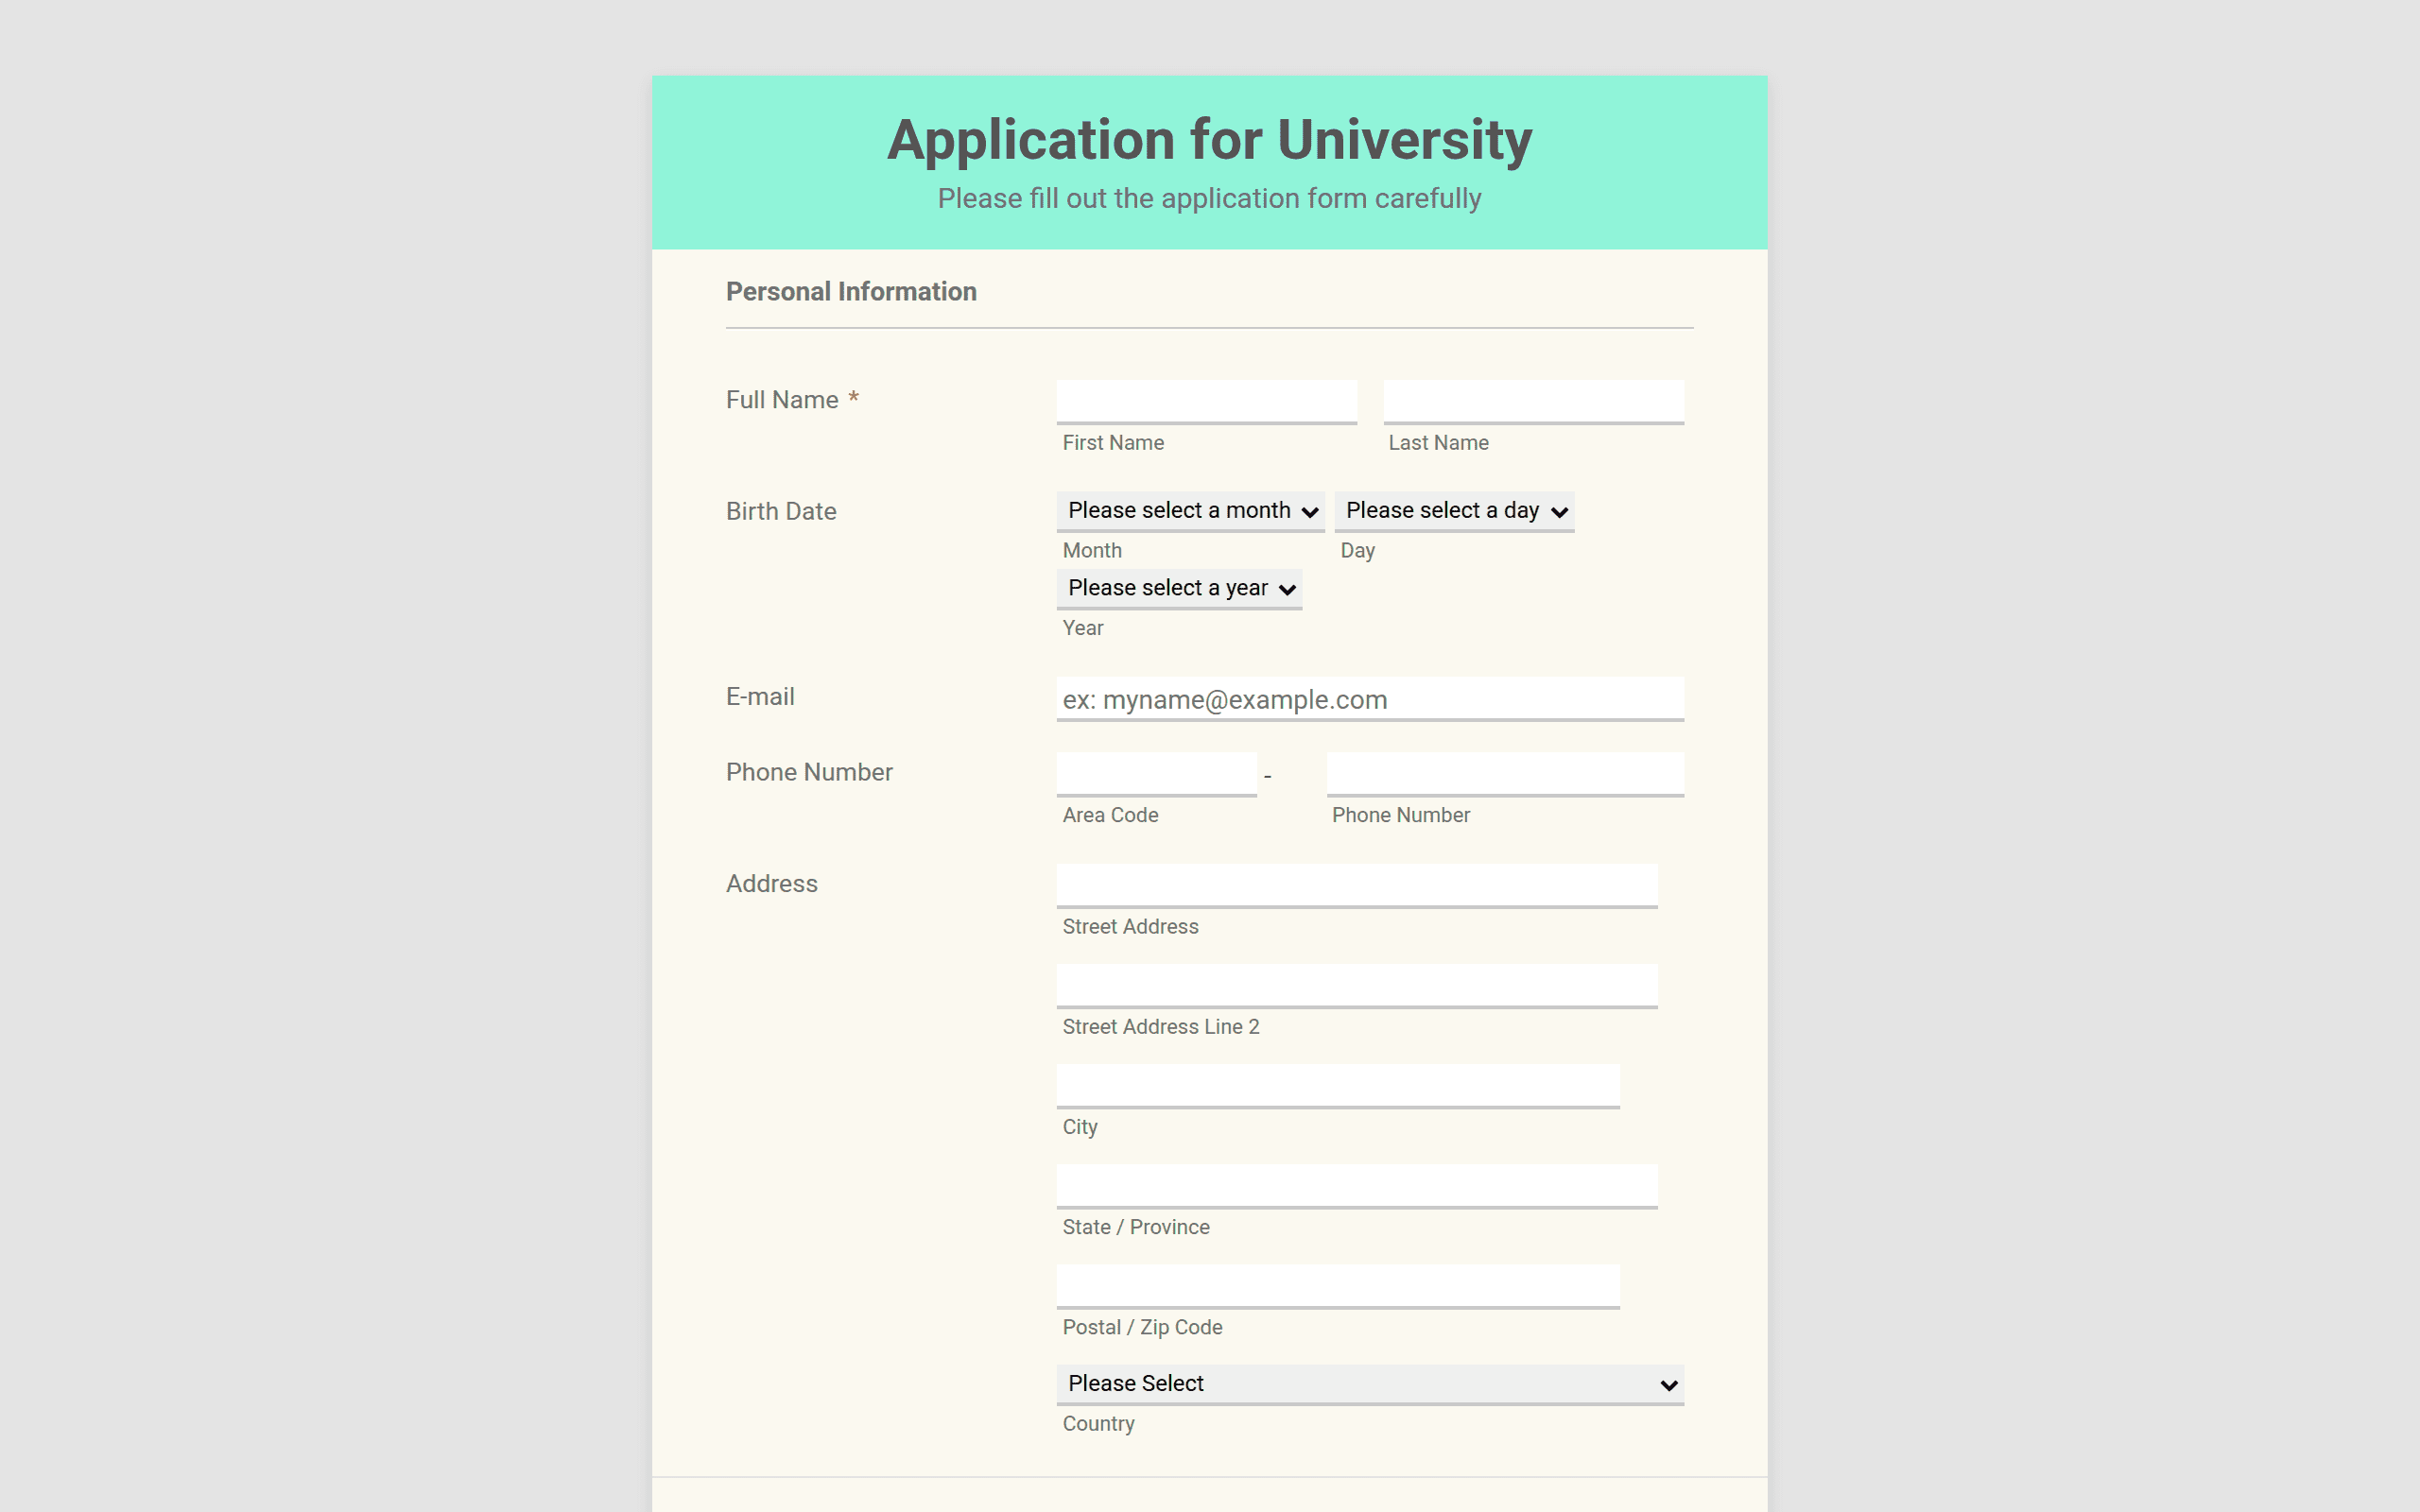Click the Personal Information section heading
The image size is (2420, 1512).
pos(851,292)
